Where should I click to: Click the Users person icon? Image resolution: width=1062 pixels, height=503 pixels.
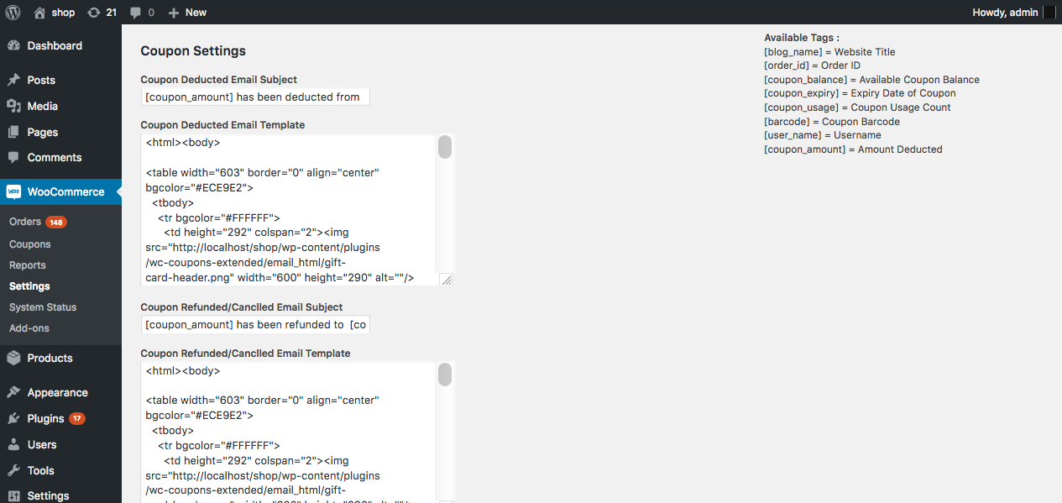13,444
